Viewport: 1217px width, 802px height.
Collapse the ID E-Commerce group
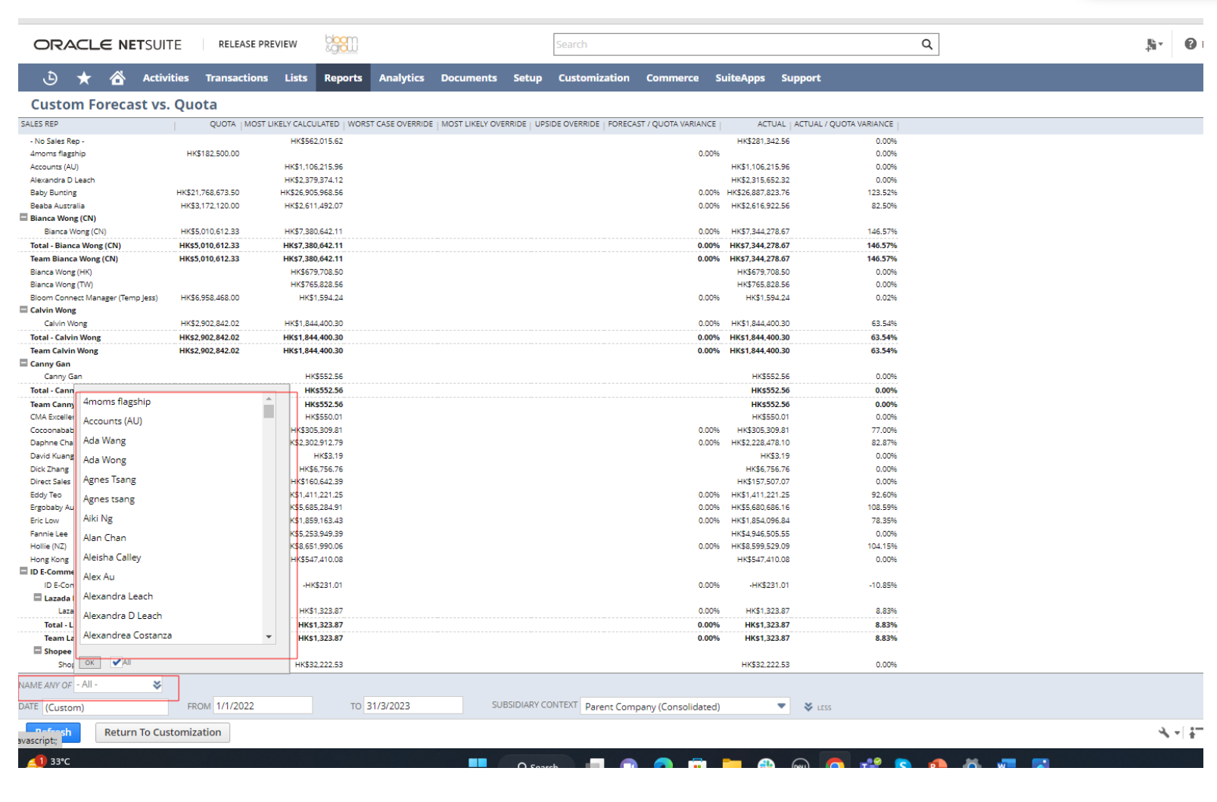[23, 571]
